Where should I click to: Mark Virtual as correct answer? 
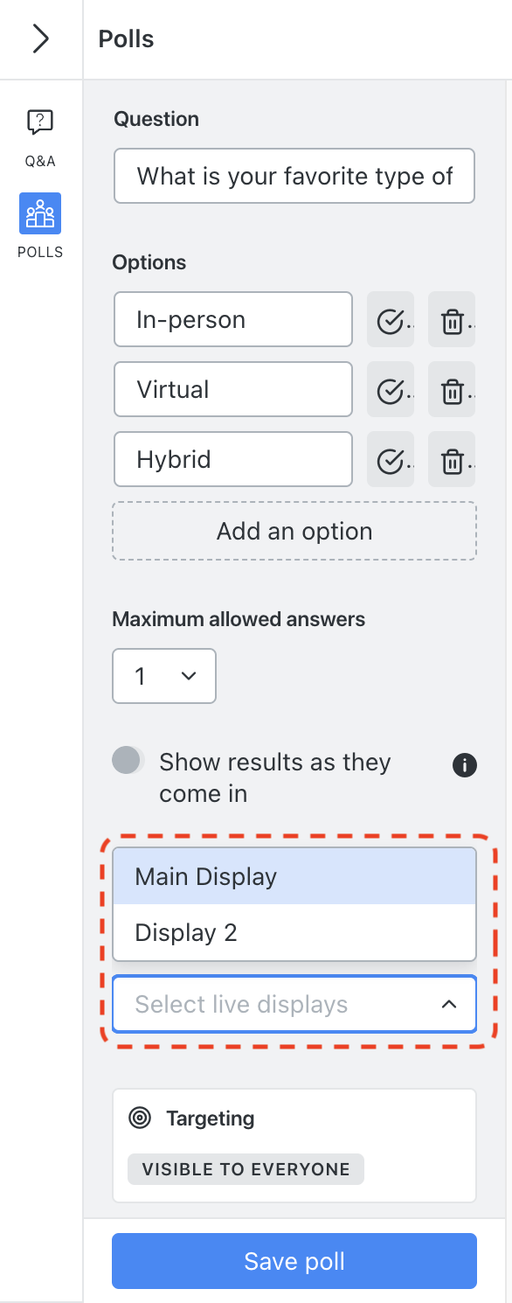coord(391,390)
